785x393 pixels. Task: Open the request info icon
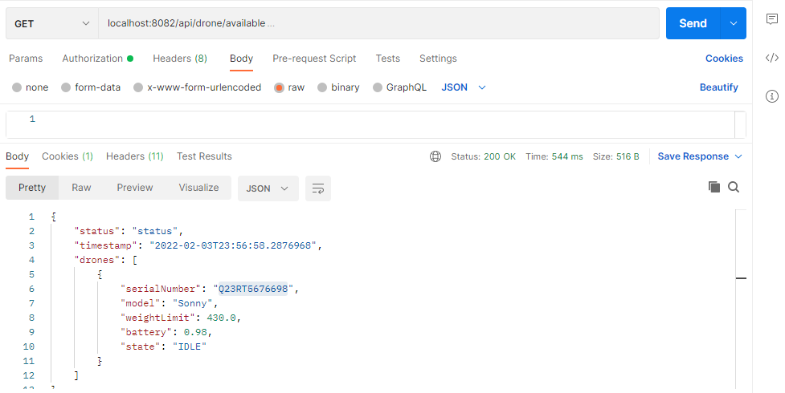point(772,96)
